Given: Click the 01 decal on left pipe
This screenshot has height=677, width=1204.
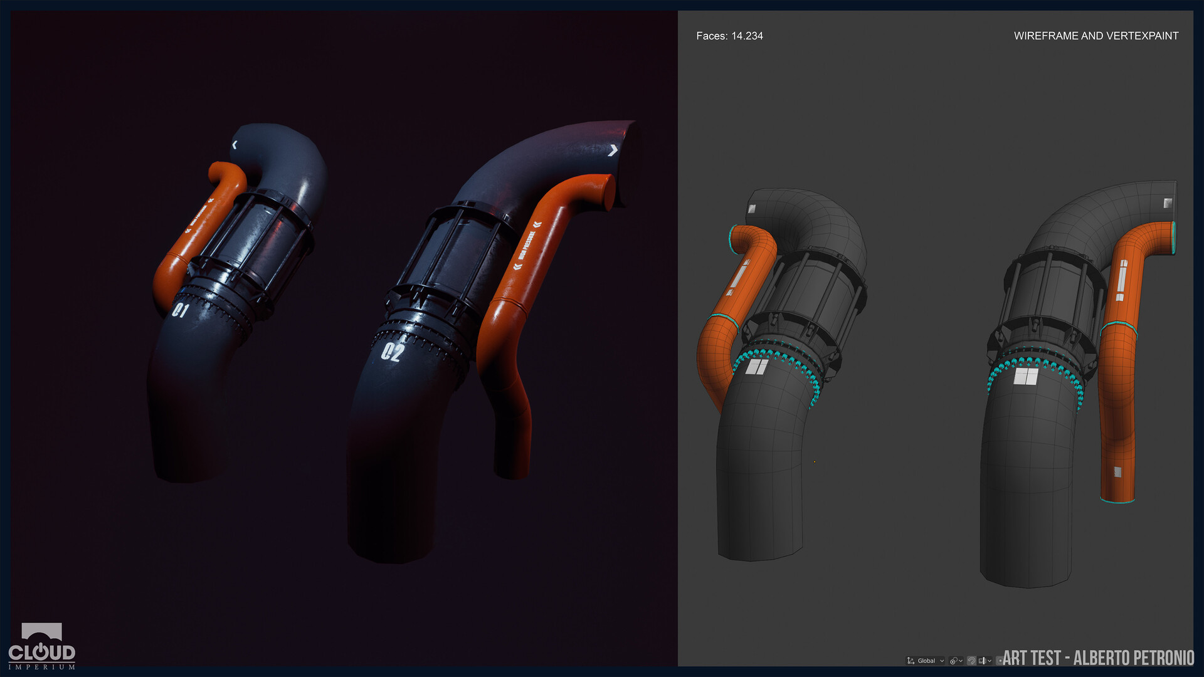Looking at the screenshot, I should (180, 310).
